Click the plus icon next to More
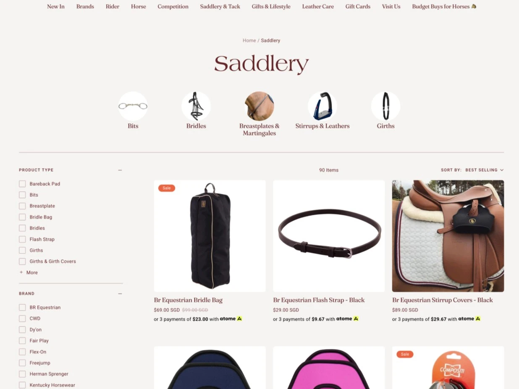519x389 pixels. click(21, 272)
